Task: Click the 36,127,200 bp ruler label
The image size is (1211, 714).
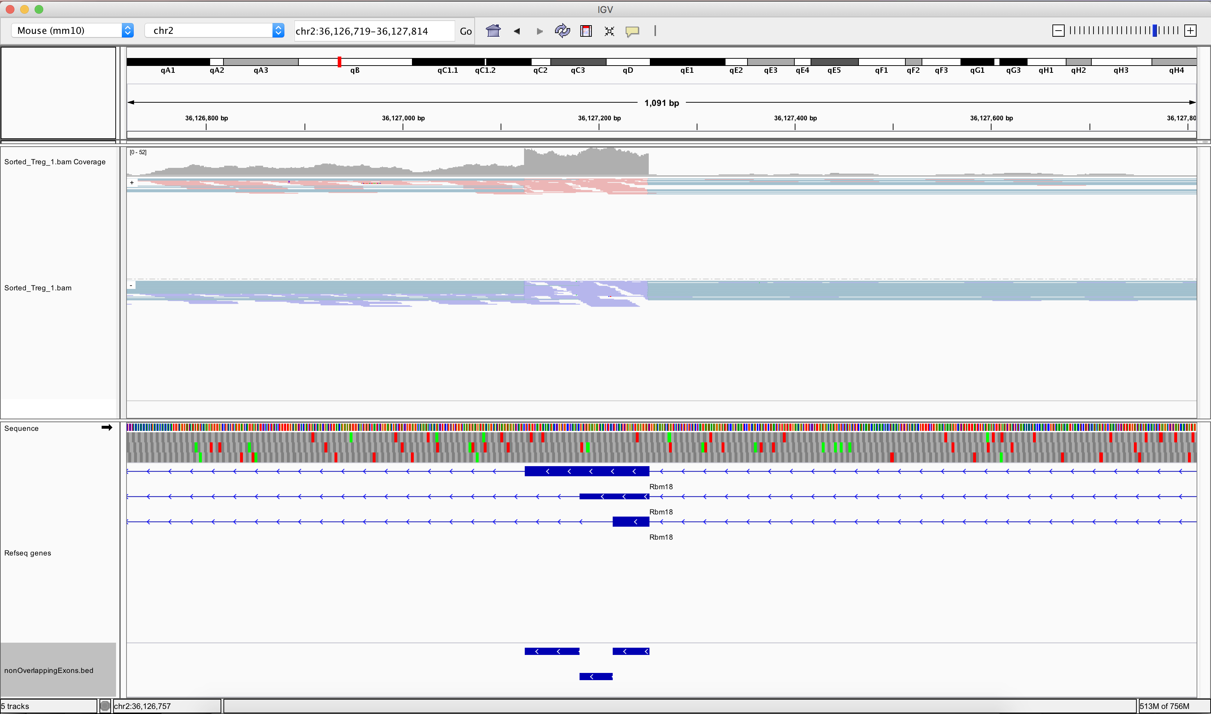Action: tap(599, 118)
